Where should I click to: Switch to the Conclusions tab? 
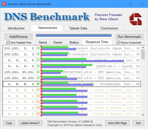(109, 28)
